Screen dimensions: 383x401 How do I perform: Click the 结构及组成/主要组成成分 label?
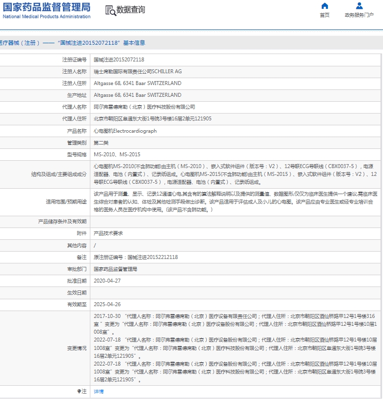pos(59,174)
